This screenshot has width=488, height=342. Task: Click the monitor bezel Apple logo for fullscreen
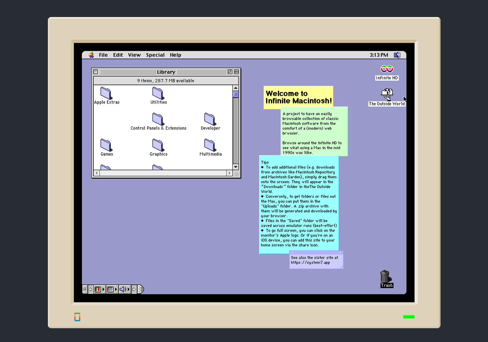tap(77, 317)
